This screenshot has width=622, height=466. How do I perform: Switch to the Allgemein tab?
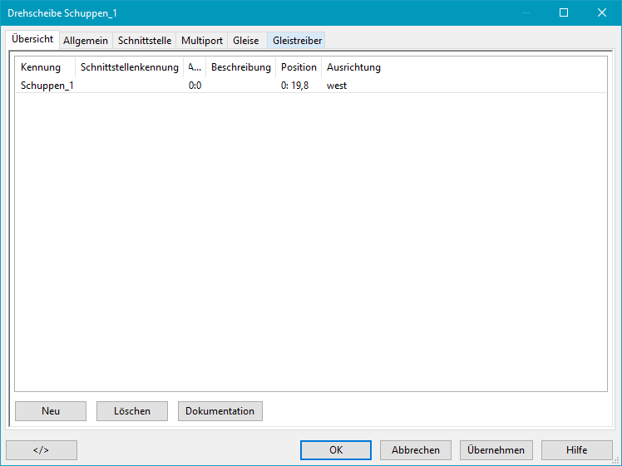[x=86, y=40]
